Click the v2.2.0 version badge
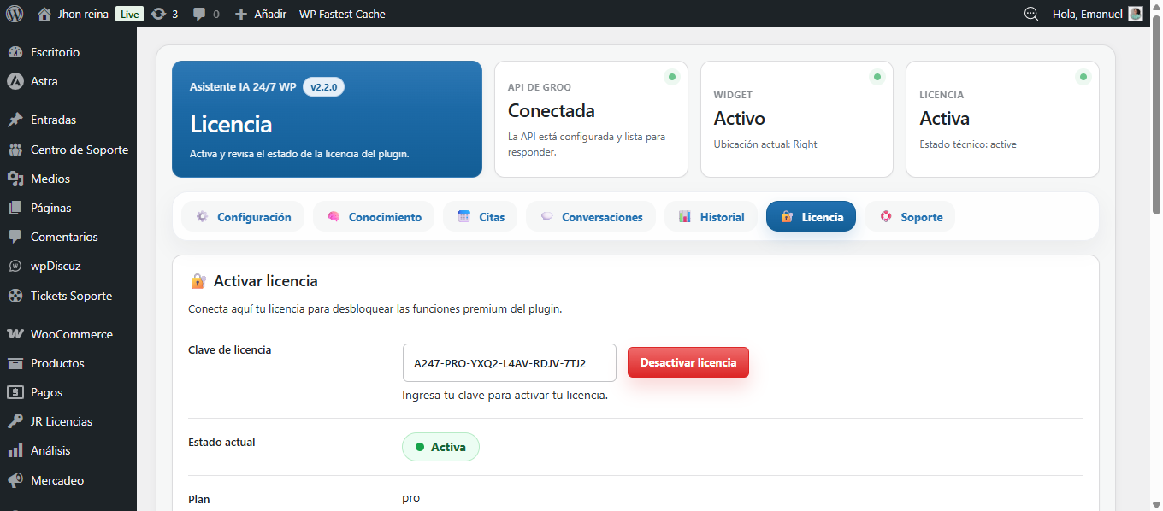The width and height of the screenshot is (1163, 511). (324, 87)
